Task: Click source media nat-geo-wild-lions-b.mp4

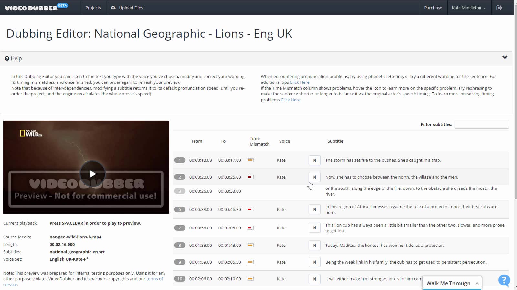Action: point(76,237)
